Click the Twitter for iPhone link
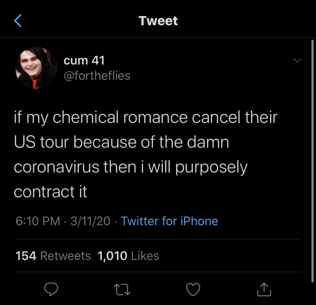 [x=169, y=221]
